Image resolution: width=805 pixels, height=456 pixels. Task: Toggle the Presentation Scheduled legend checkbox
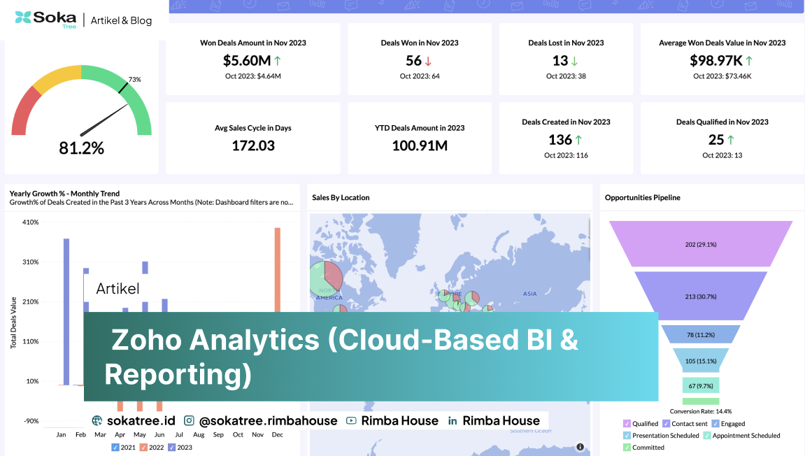pos(627,436)
